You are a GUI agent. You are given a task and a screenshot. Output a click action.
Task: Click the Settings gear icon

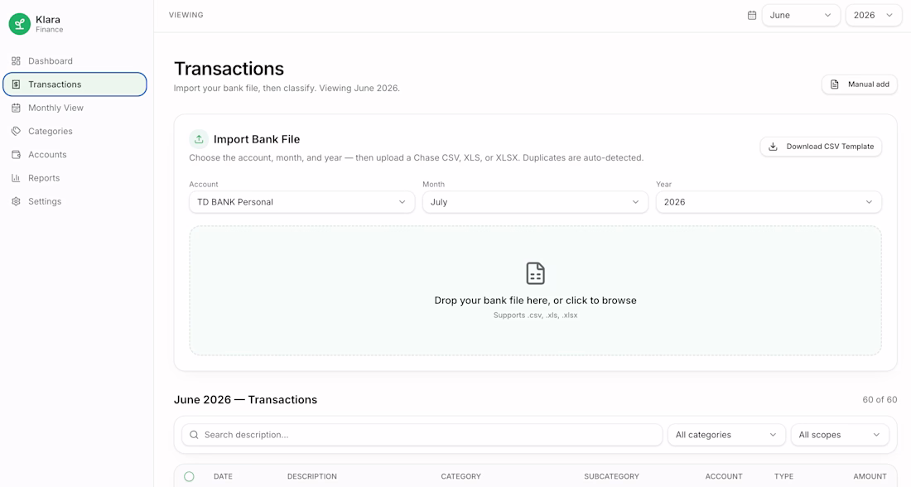[x=16, y=201]
